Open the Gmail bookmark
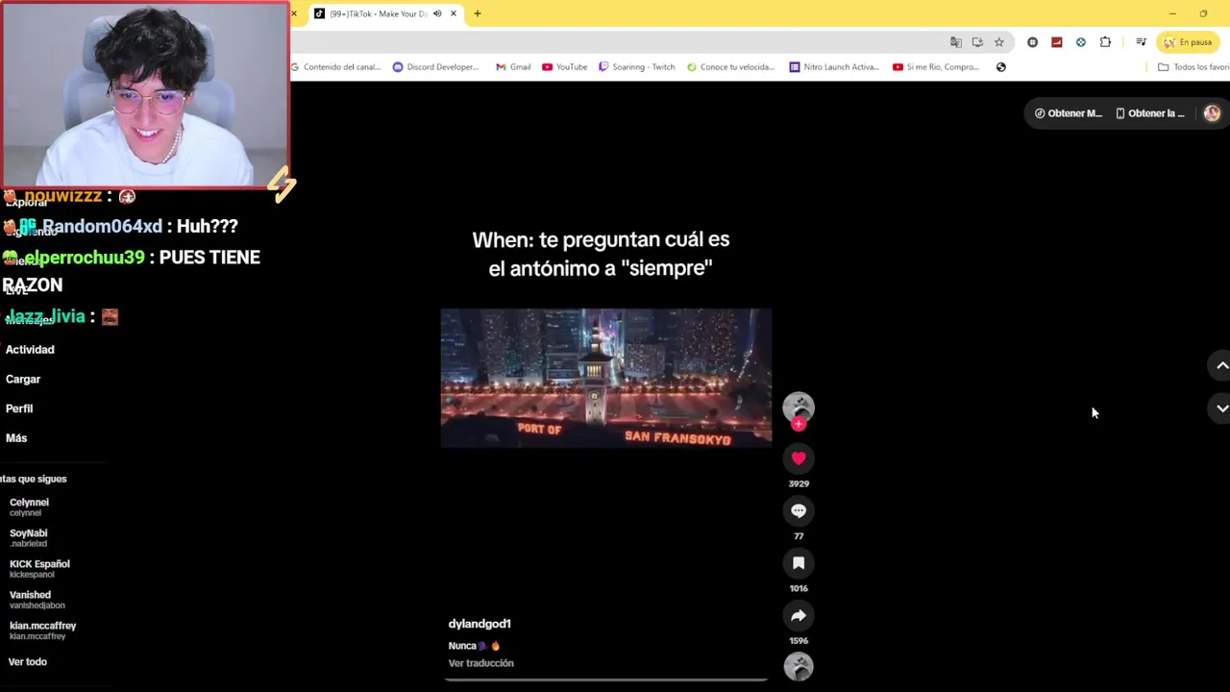Image resolution: width=1230 pixels, height=692 pixels. 513,67
